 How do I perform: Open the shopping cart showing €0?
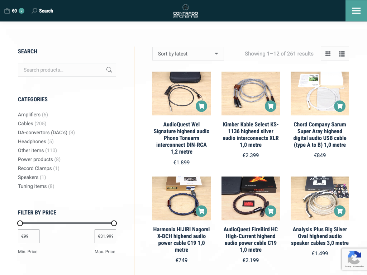14,11
